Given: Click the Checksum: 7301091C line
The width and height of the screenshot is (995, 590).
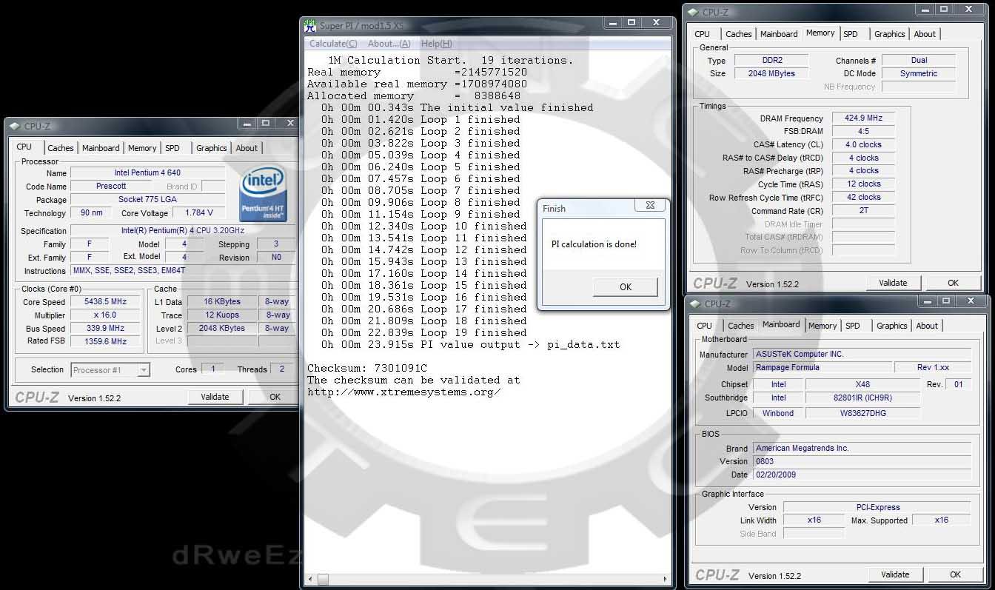Looking at the screenshot, I should 367,368.
